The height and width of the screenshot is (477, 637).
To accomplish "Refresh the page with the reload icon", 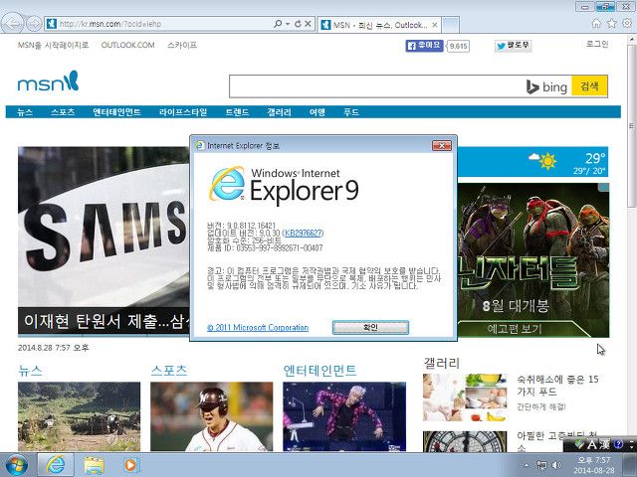I will point(298,24).
